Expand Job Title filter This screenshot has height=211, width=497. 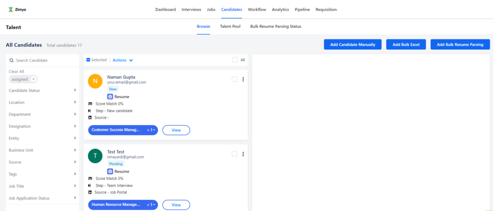tap(43, 186)
